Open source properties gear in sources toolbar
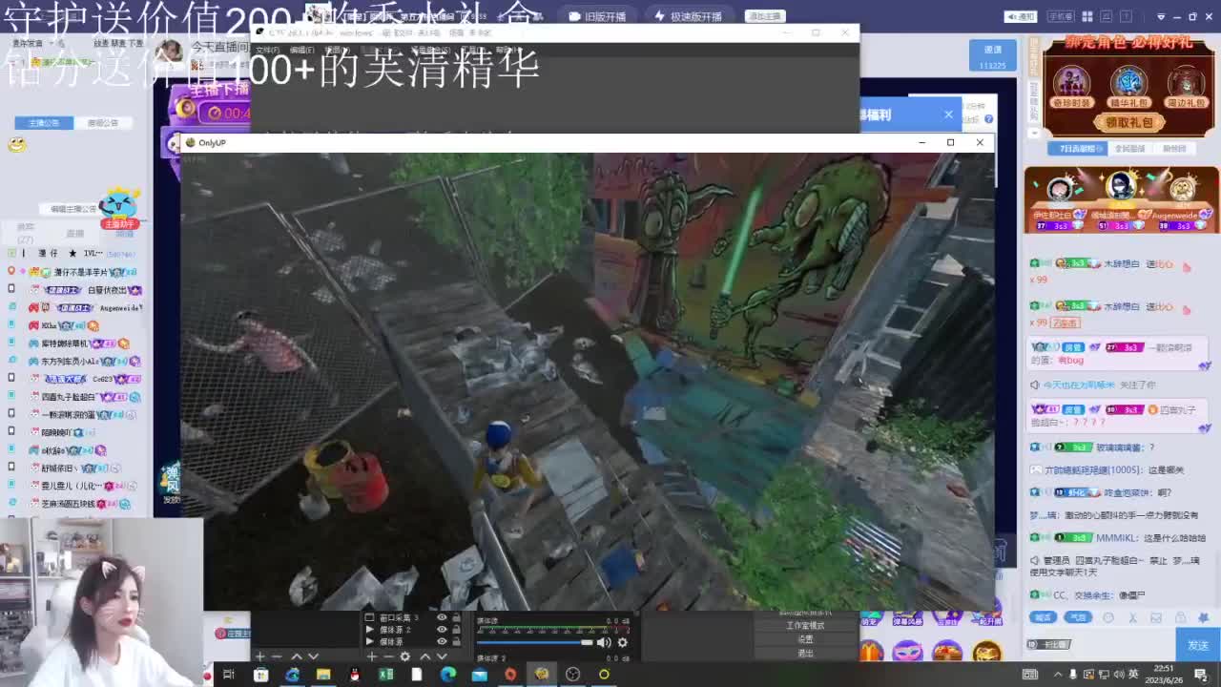1221x687 pixels. [x=405, y=656]
